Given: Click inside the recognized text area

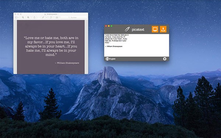Looking at the screenshot, I should (x=137, y=45).
